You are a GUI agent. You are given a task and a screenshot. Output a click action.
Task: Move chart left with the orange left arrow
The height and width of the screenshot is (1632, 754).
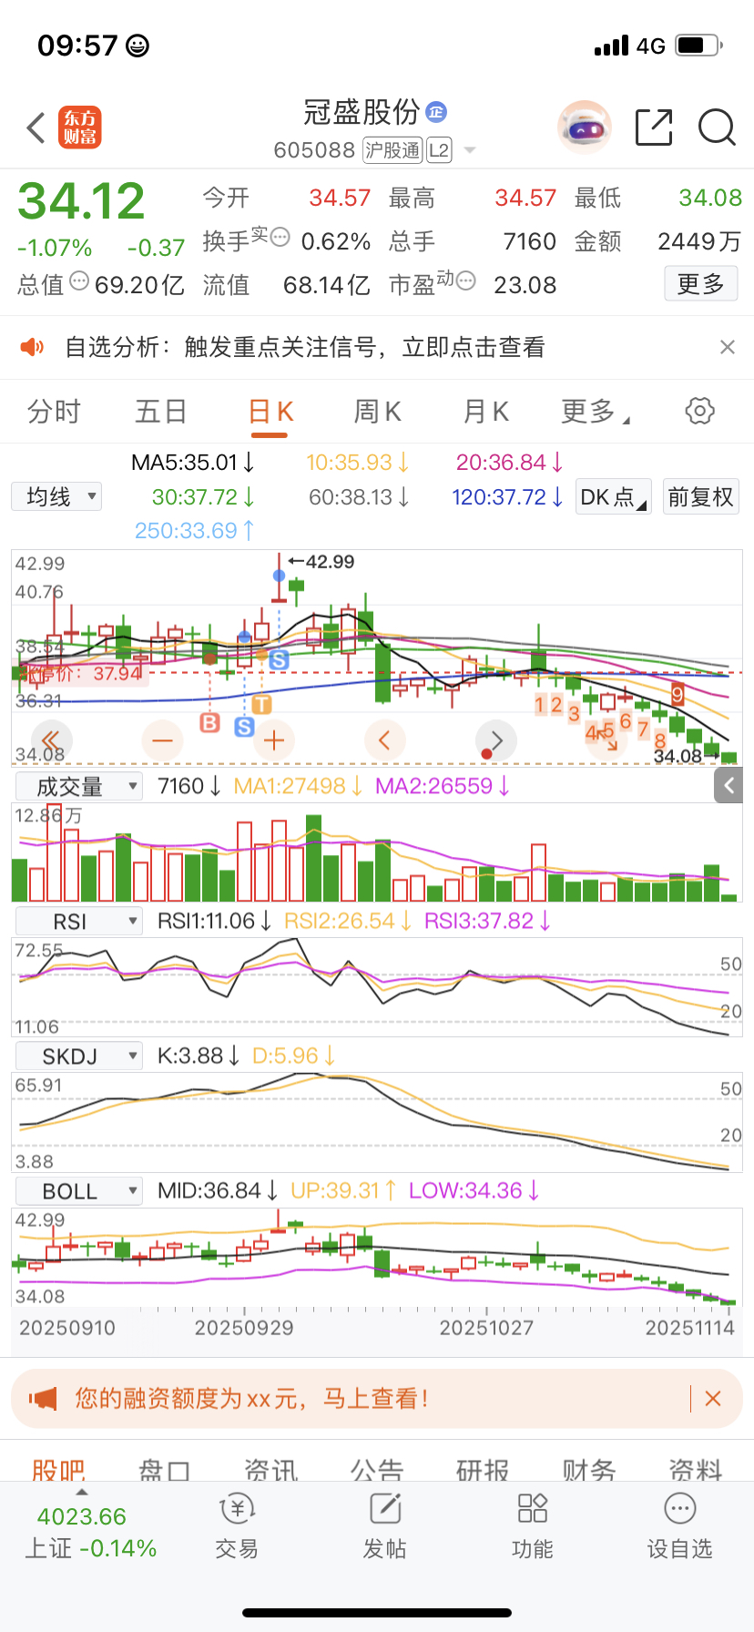(x=385, y=739)
